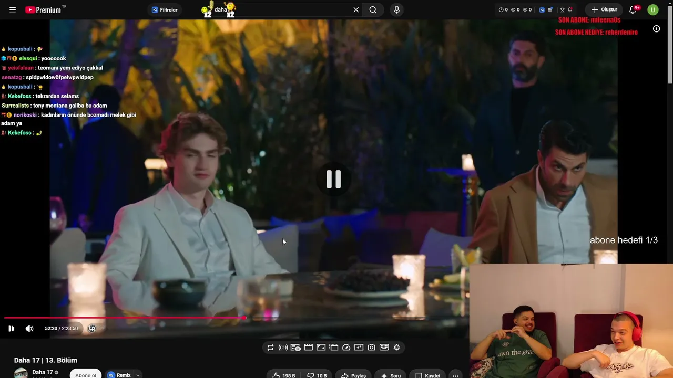673x378 pixels.
Task: Open the Soru ask button
Action: (x=390, y=375)
